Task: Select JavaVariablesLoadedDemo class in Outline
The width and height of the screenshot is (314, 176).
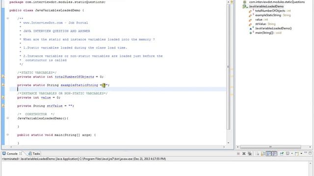Action: pos(266,6)
